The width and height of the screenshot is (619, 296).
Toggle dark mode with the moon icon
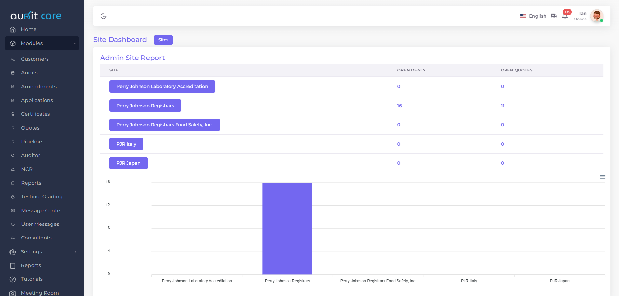click(103, 16)
